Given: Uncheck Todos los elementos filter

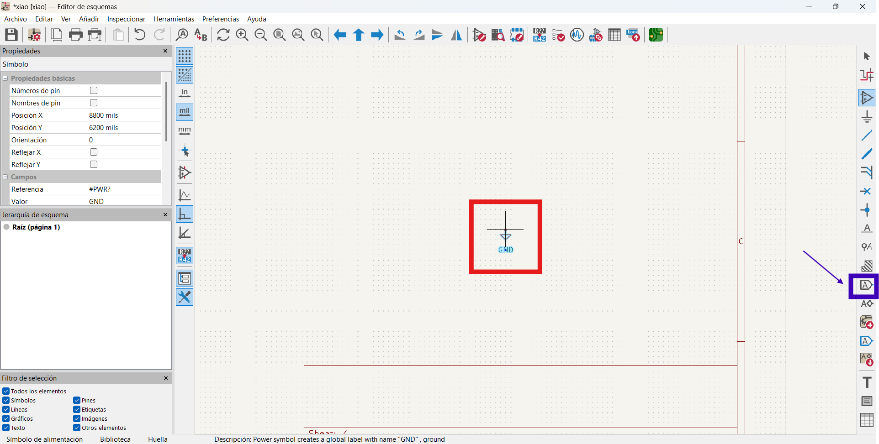Looking at the screenshot, I should click(x=6, y=391).
